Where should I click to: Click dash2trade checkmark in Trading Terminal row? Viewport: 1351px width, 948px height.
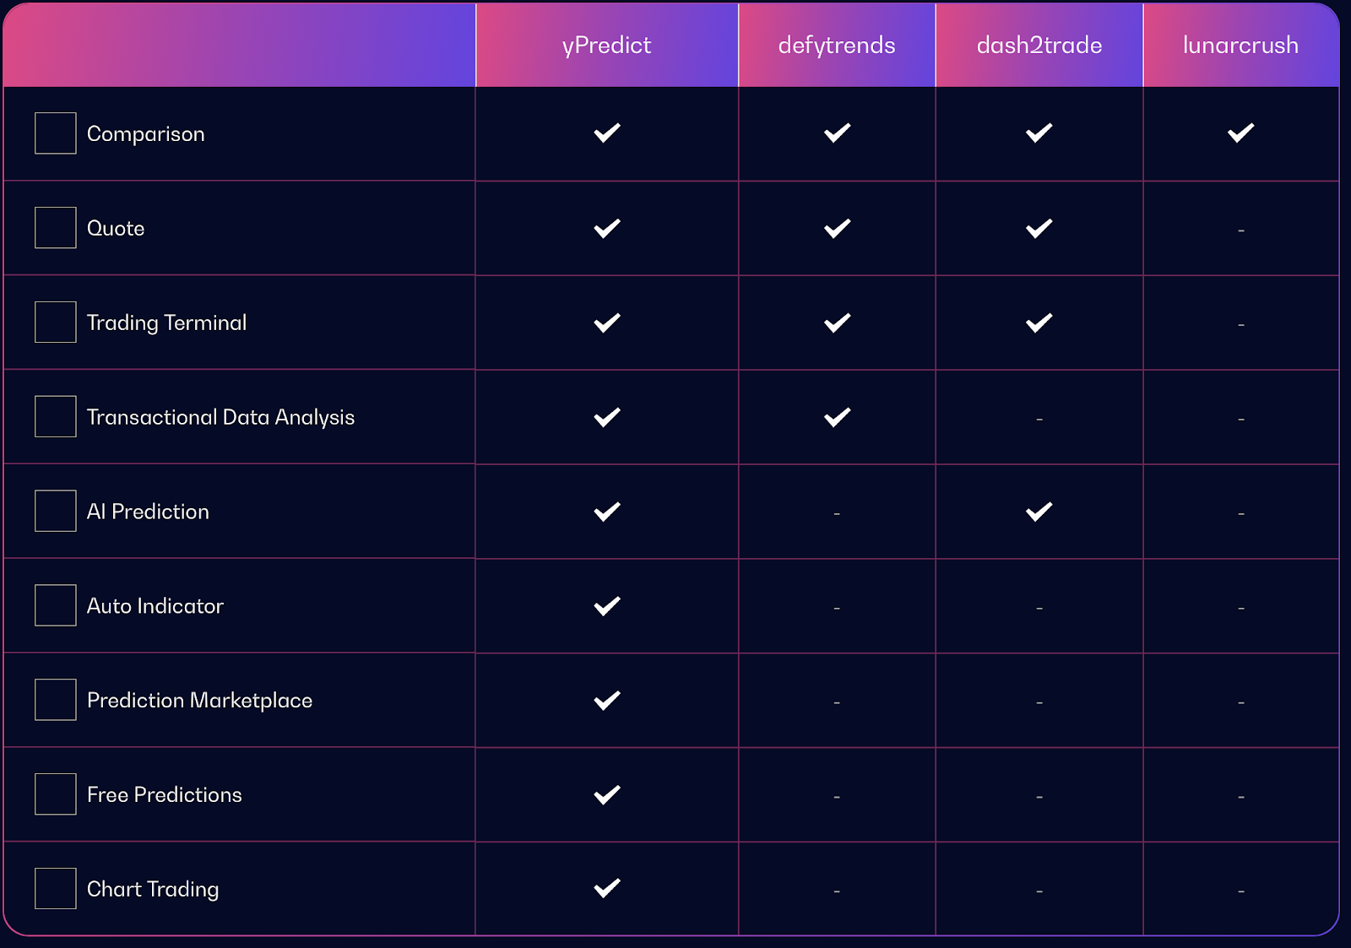pos(1039,322)
